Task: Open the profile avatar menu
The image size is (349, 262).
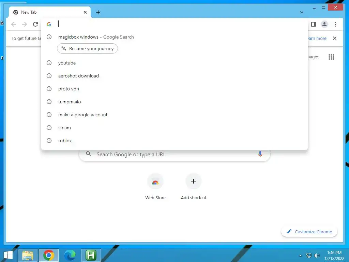Action: [x=324, y=24]
